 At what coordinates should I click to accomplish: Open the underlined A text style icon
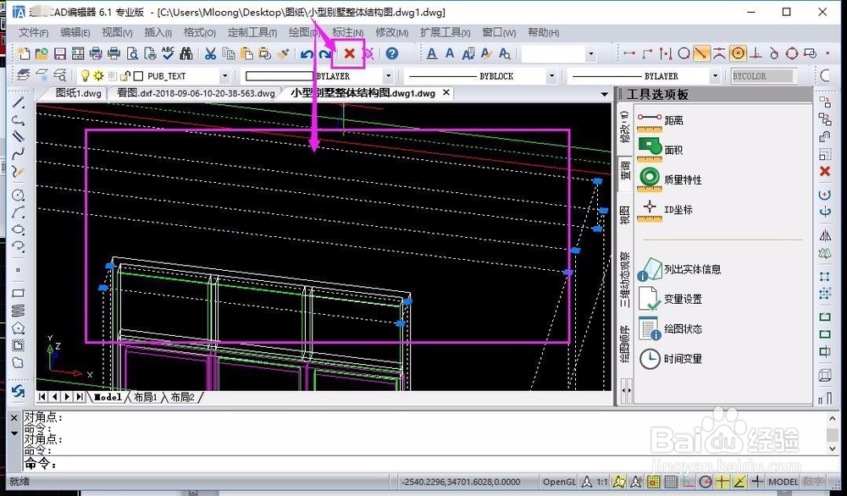pos(432,53)
